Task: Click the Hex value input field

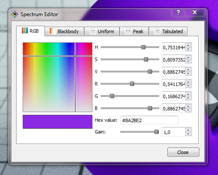Action: tap(149, 120)
